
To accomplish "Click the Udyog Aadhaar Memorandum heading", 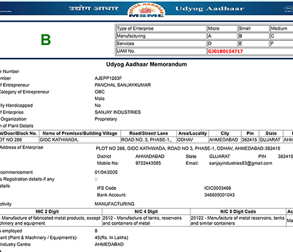I will 146,64.
